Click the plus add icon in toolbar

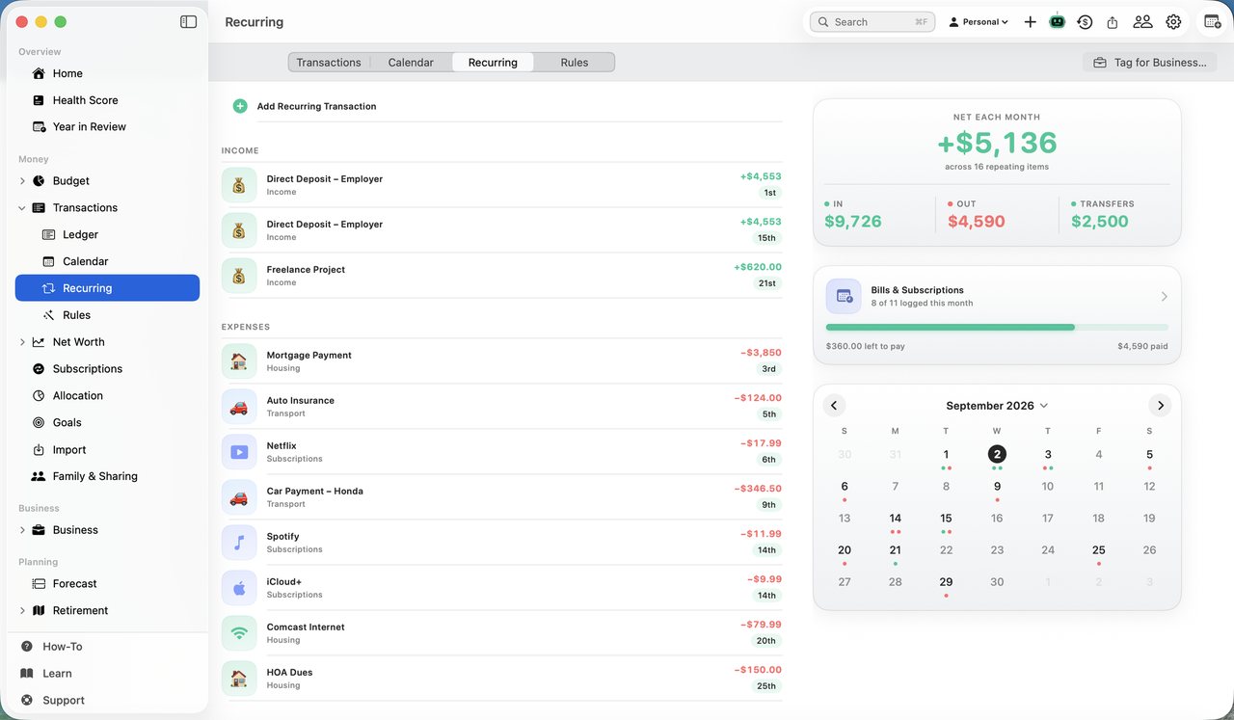(x=1030, y=21)
